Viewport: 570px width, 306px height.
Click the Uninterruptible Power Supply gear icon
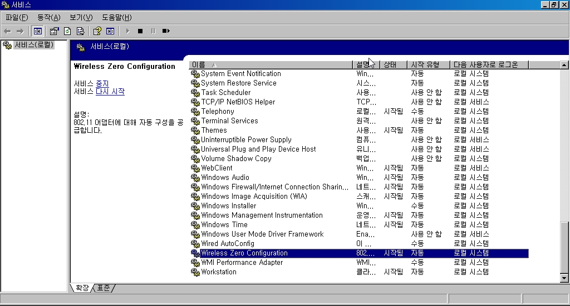(x=195, y=139)
